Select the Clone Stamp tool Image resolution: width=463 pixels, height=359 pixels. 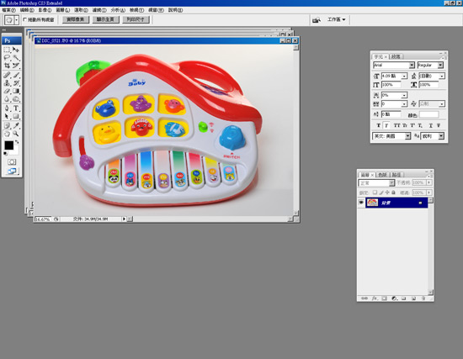(7, 83)
